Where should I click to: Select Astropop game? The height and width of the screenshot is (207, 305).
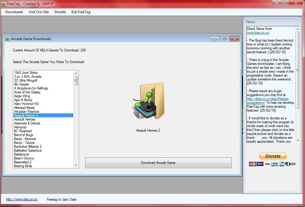[x=43, y=127]
